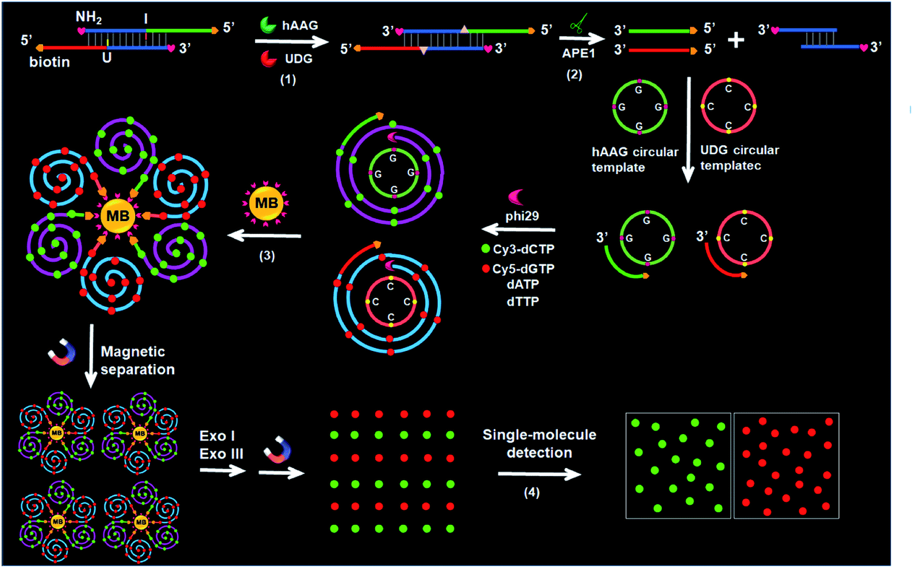Click the phi29 text label
Viewport: 913px width, 568px height.
click(x=522, y=216)
